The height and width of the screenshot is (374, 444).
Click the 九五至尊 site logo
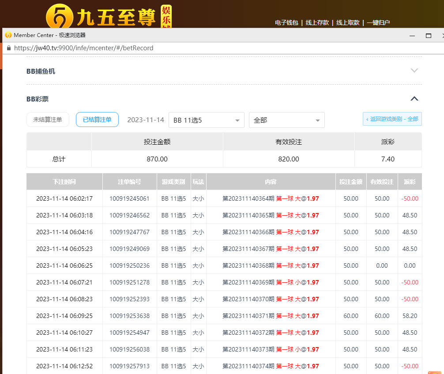coord(108,18)
